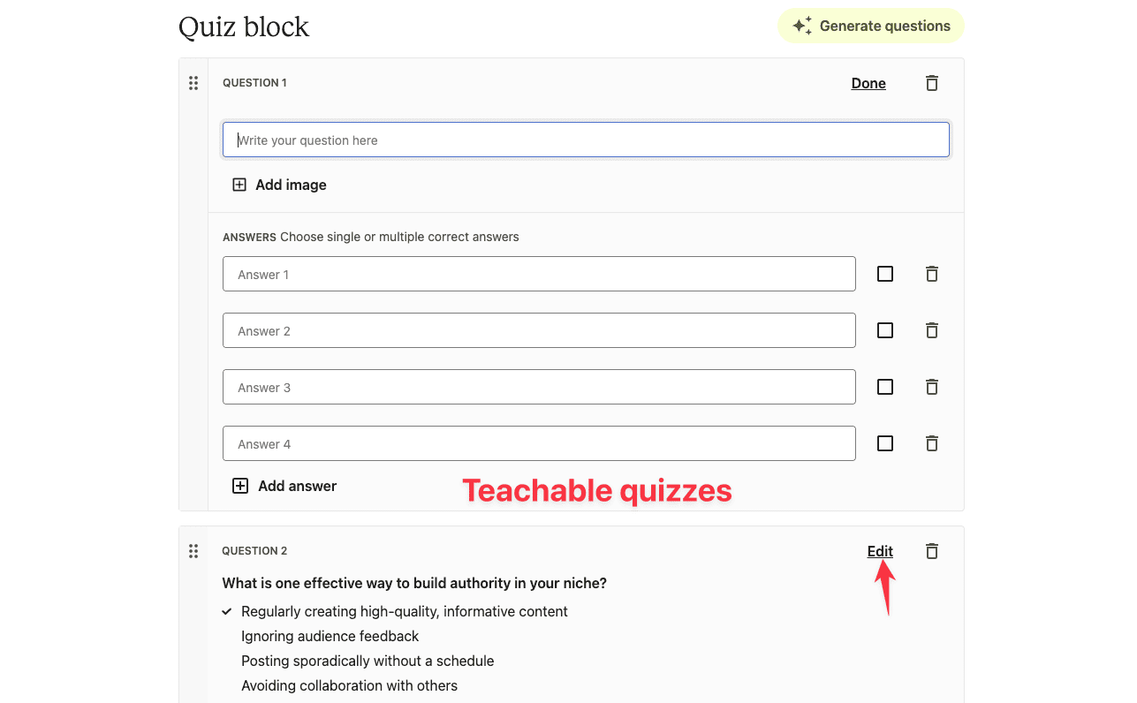Click the question text input field
This screenshot has width=1137, height=703.
586,140
